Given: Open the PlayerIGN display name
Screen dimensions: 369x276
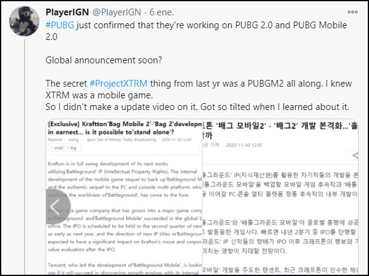Looking at the screenshot, I should click(67, 12).
